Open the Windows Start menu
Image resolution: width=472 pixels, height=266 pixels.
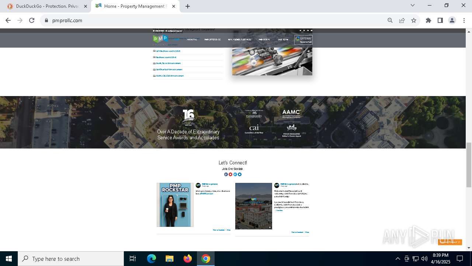[x=9, y=259]
